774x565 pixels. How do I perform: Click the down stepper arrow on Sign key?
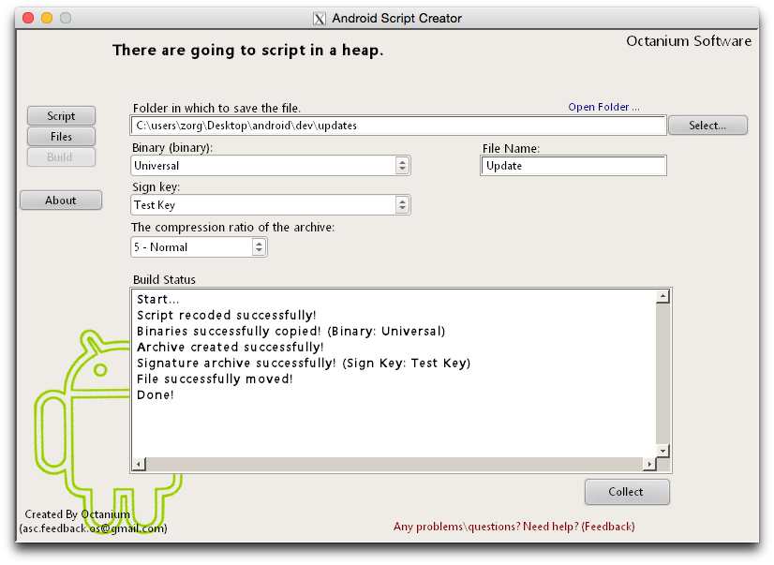pos(401,209)
